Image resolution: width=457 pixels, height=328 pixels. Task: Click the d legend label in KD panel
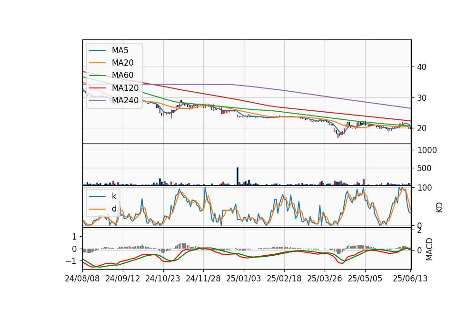pos(114,209)
